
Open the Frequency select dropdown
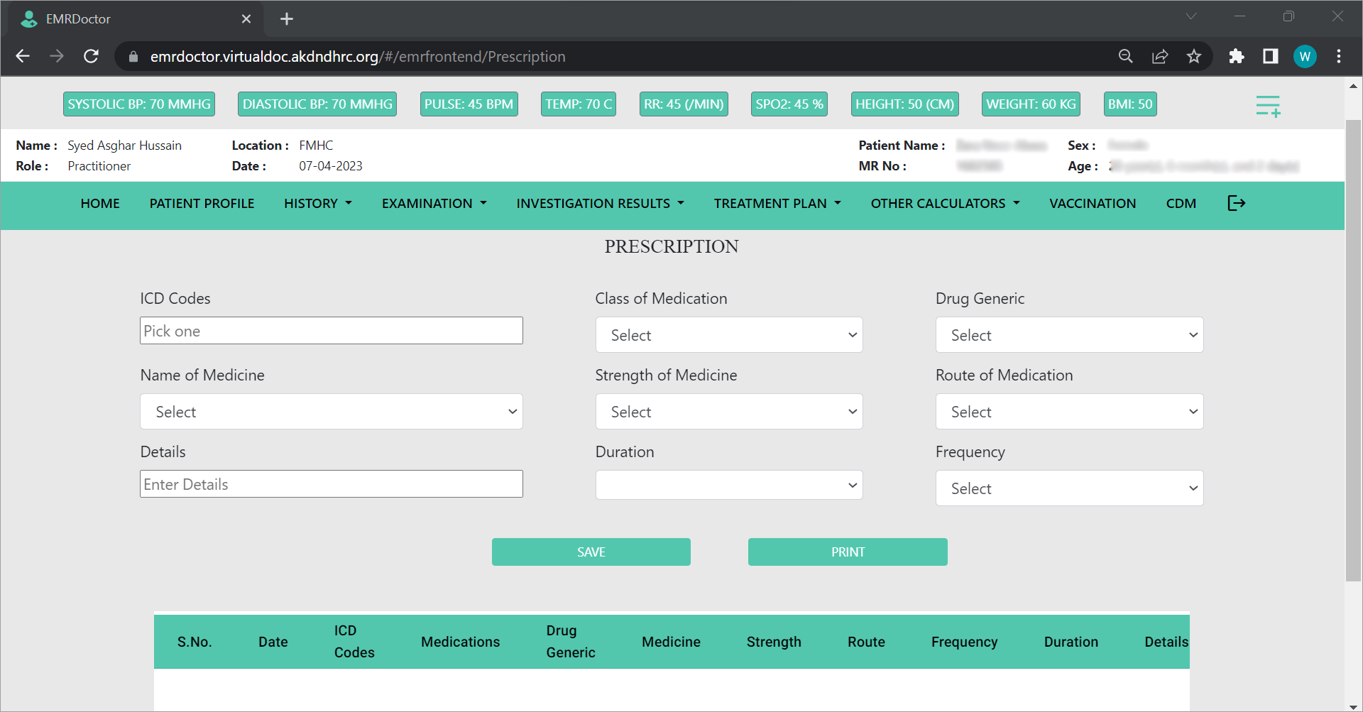click(1068, 488)
